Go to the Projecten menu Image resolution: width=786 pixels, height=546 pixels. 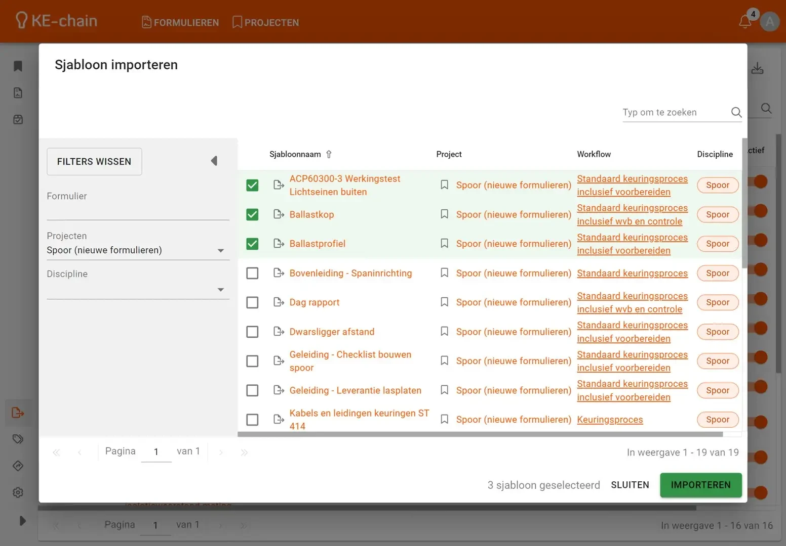pyautogui.click(x=265, y=22)
